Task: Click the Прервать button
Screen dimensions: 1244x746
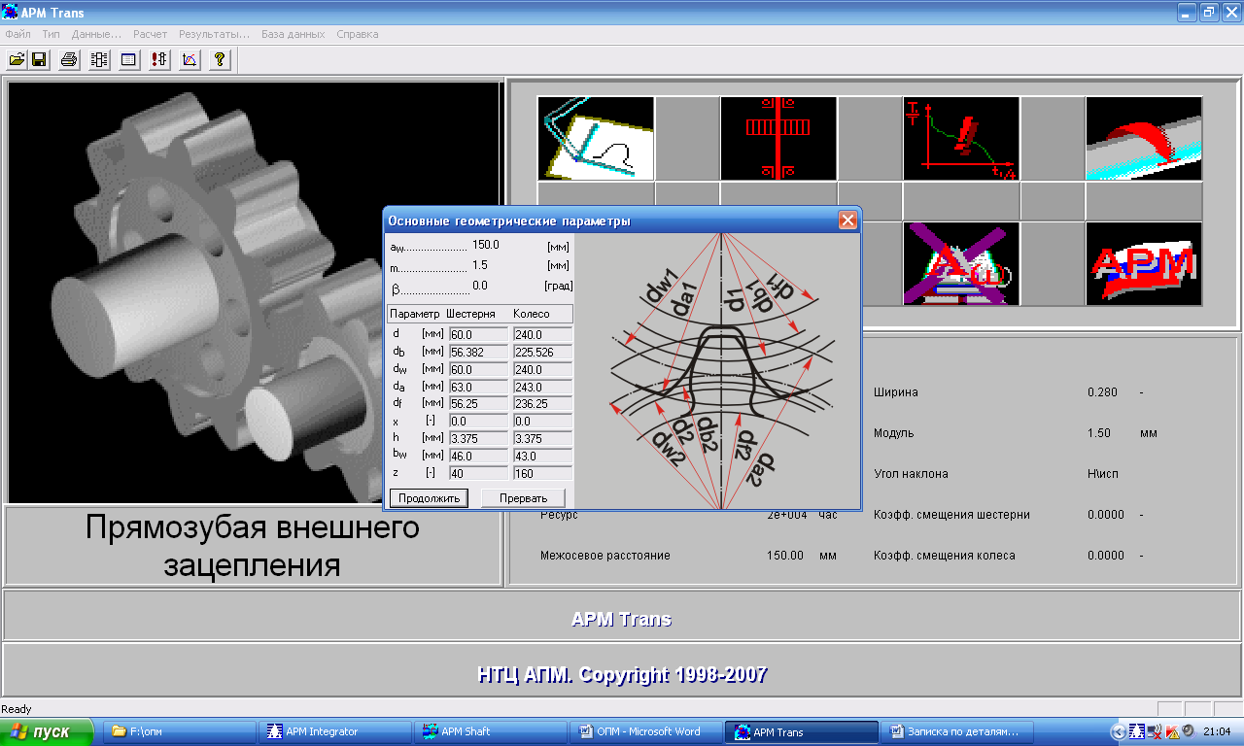Action: click(x=523, y=498)
